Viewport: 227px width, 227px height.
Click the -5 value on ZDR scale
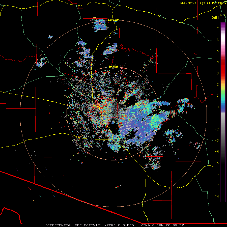(217, 163)
